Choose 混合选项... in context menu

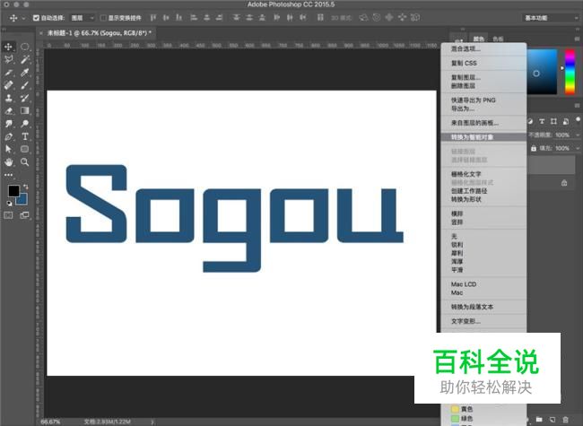(483, 48)
